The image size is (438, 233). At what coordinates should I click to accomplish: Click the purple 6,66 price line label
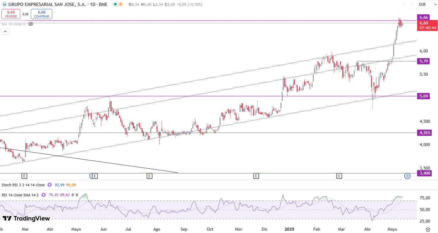[x=424, y=17]
